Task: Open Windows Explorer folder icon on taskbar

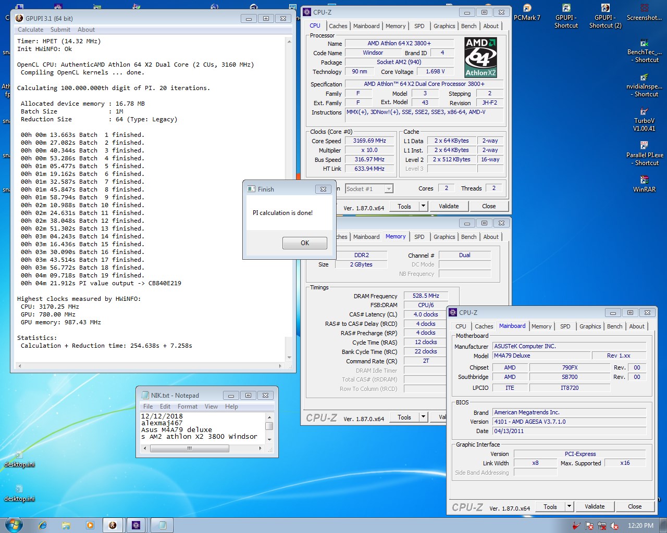Action: tap(66, 525)
